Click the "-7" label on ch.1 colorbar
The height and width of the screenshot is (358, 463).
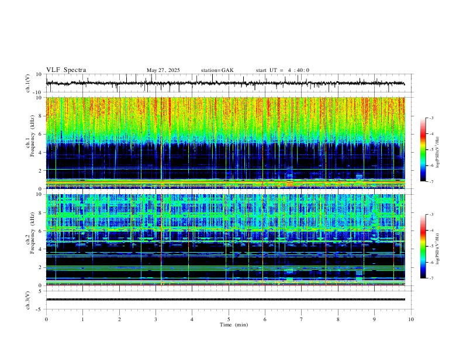[x=431, y=181]
